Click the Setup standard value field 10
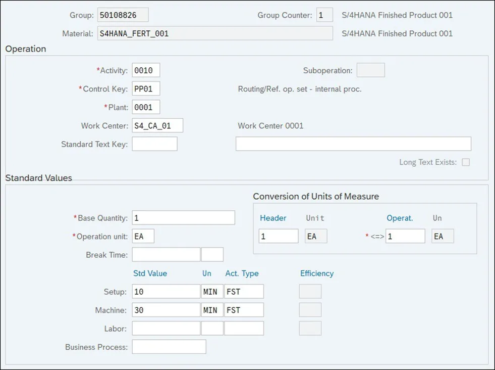495x370 pixels. [x=166, y=292]
